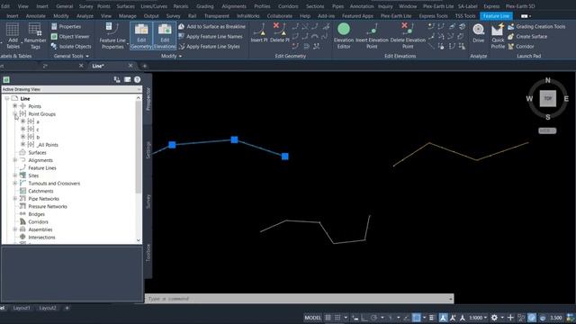Click Isolate Objects tool
Screen dimensions: 576x324
click(71, 46)
